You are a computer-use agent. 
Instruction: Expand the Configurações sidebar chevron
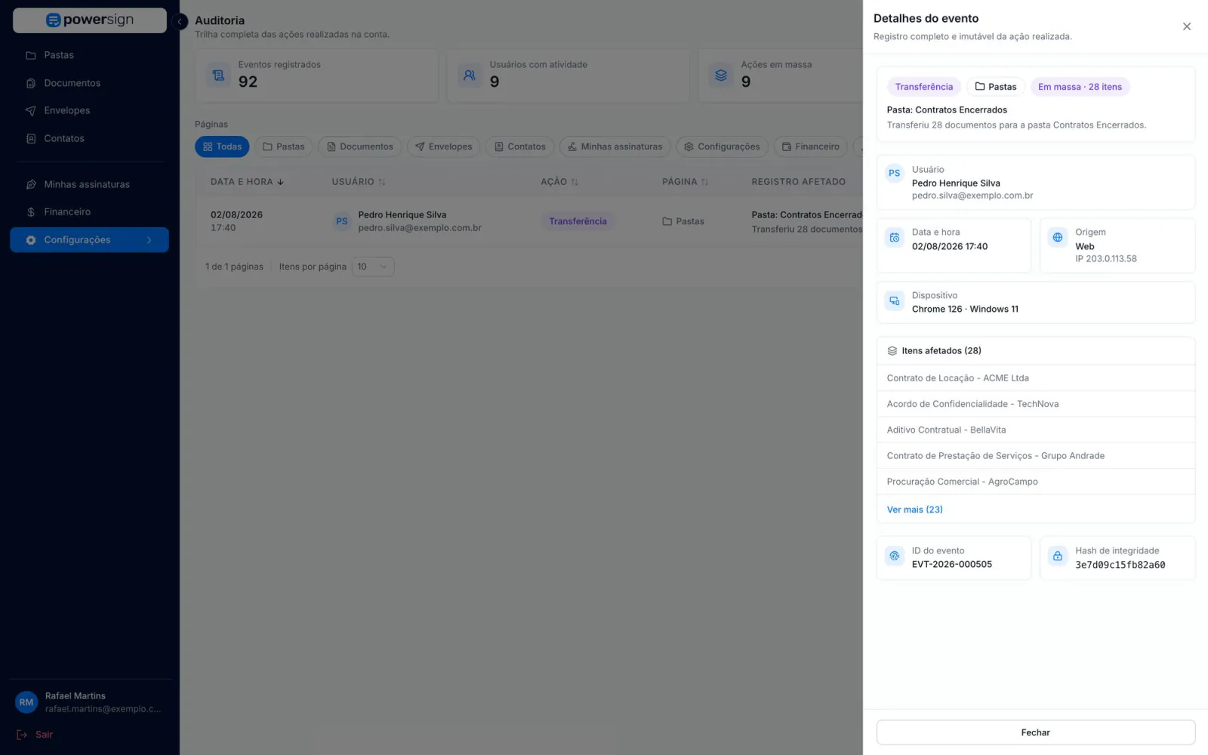tap(149, 240)
